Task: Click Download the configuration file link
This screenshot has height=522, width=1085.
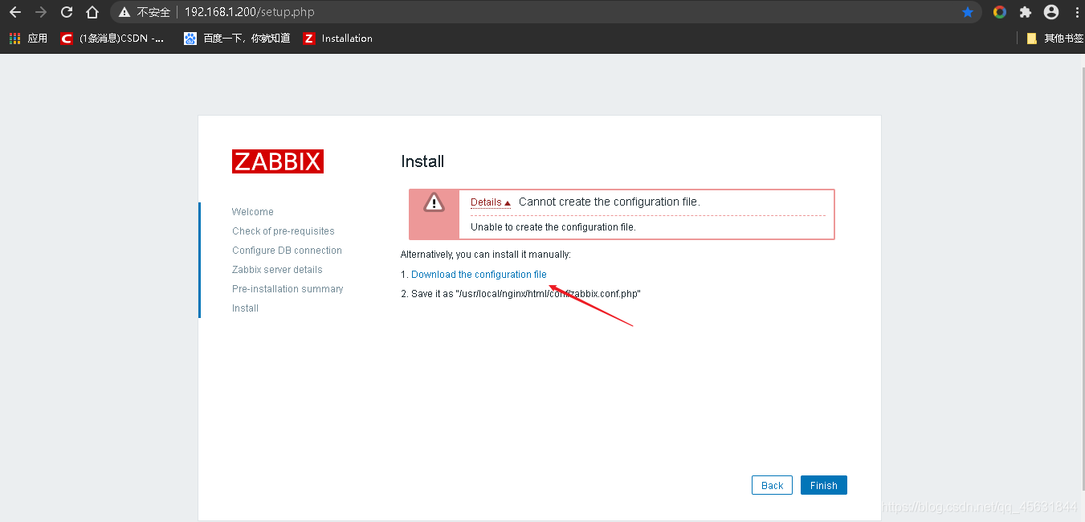Action: [x=479, y=275]
